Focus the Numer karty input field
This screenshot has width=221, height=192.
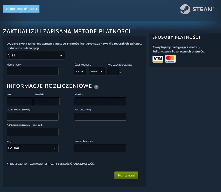[x=33, y=72]
